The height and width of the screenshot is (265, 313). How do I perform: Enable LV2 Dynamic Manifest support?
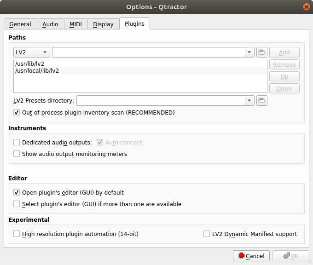coord(207,234)
